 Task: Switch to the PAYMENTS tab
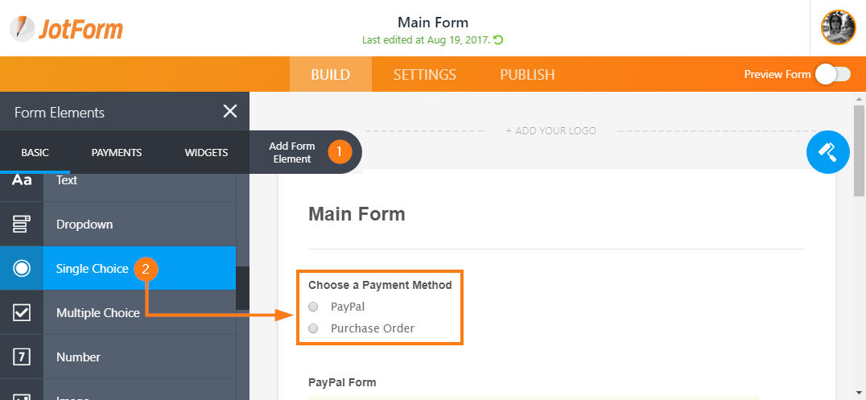117,152
